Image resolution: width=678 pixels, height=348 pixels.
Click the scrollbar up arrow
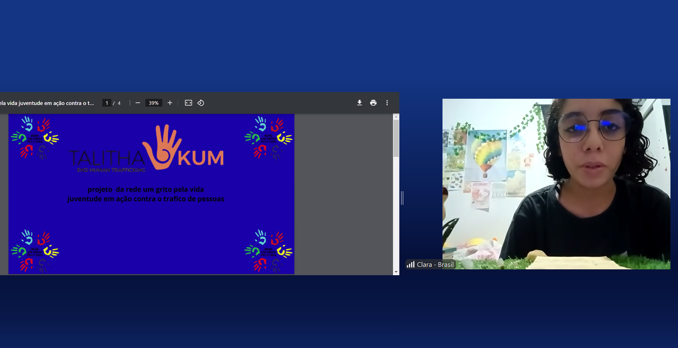[396, 116]
